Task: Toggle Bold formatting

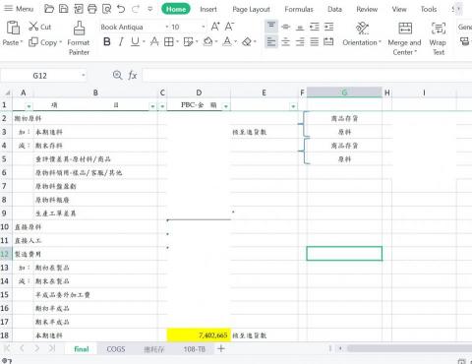Action: 107,42
